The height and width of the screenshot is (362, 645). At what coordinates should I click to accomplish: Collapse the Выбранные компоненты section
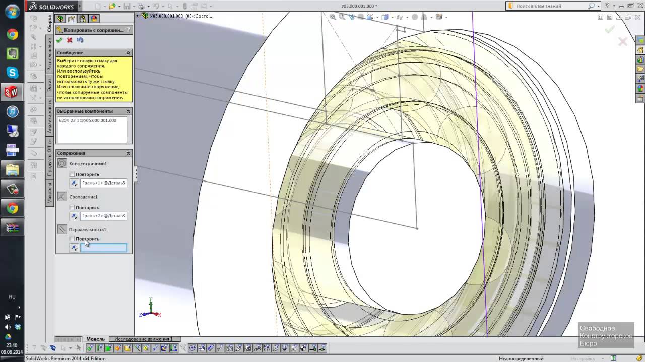[x=128, y=111]
